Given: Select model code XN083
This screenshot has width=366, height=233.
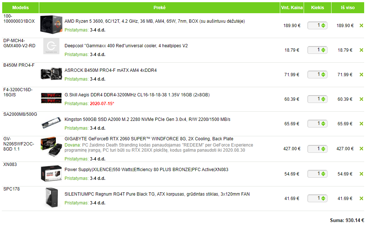Looking at the screenshot, I should (x=10, y=164).
